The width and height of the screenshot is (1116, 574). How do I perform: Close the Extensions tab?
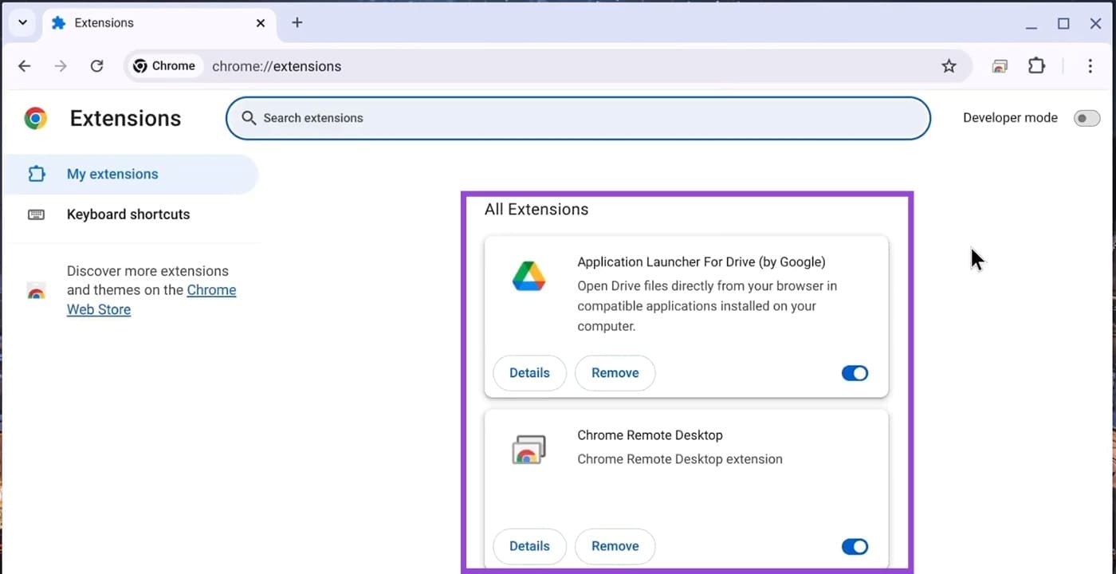[x=261, y=23]
